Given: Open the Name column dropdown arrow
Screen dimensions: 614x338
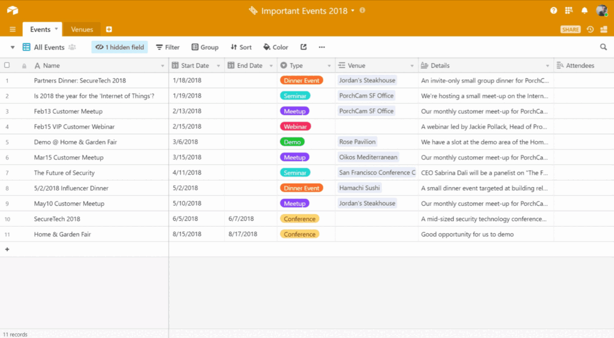Looking at the screenshot, I should click(162, 66).
